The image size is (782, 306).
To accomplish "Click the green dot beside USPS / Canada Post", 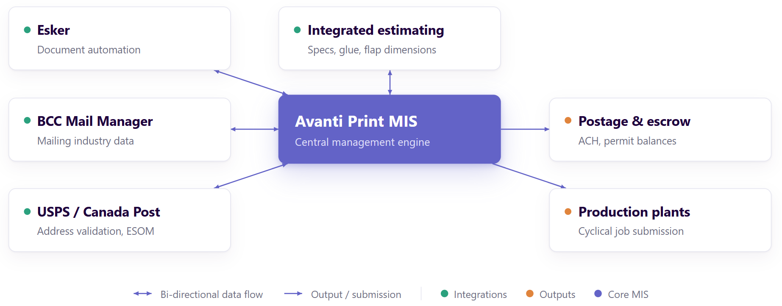I will [28, 211].
